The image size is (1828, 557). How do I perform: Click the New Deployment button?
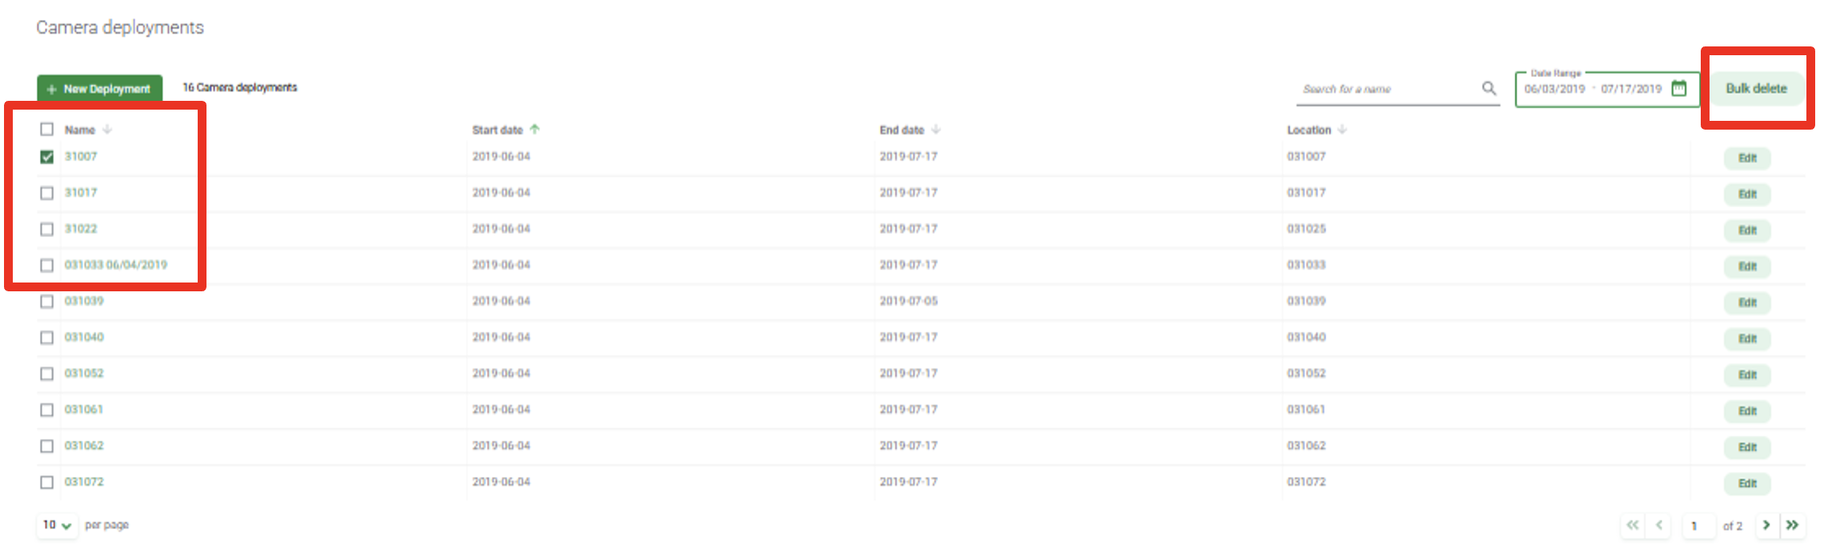coord(99,89)
